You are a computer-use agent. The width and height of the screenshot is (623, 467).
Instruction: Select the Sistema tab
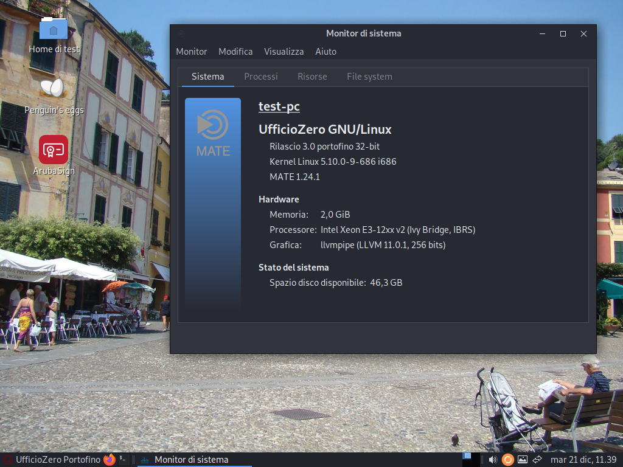(x=208, y=77)
